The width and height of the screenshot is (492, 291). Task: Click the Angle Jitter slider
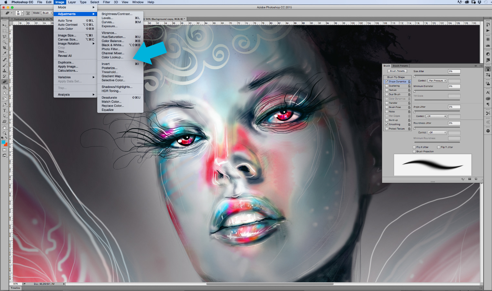pos(437,111)
